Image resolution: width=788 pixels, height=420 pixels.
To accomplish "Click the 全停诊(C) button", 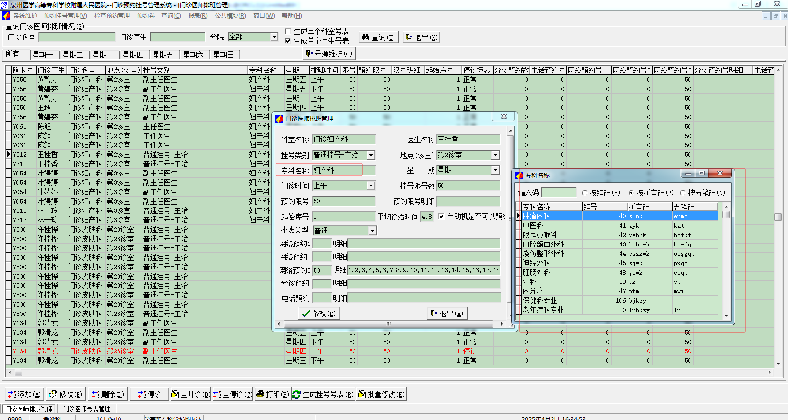I will (x=233, y=394).
